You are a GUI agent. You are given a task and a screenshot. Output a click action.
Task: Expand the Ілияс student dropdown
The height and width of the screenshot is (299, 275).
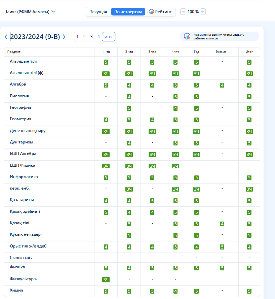coord(31,12)
